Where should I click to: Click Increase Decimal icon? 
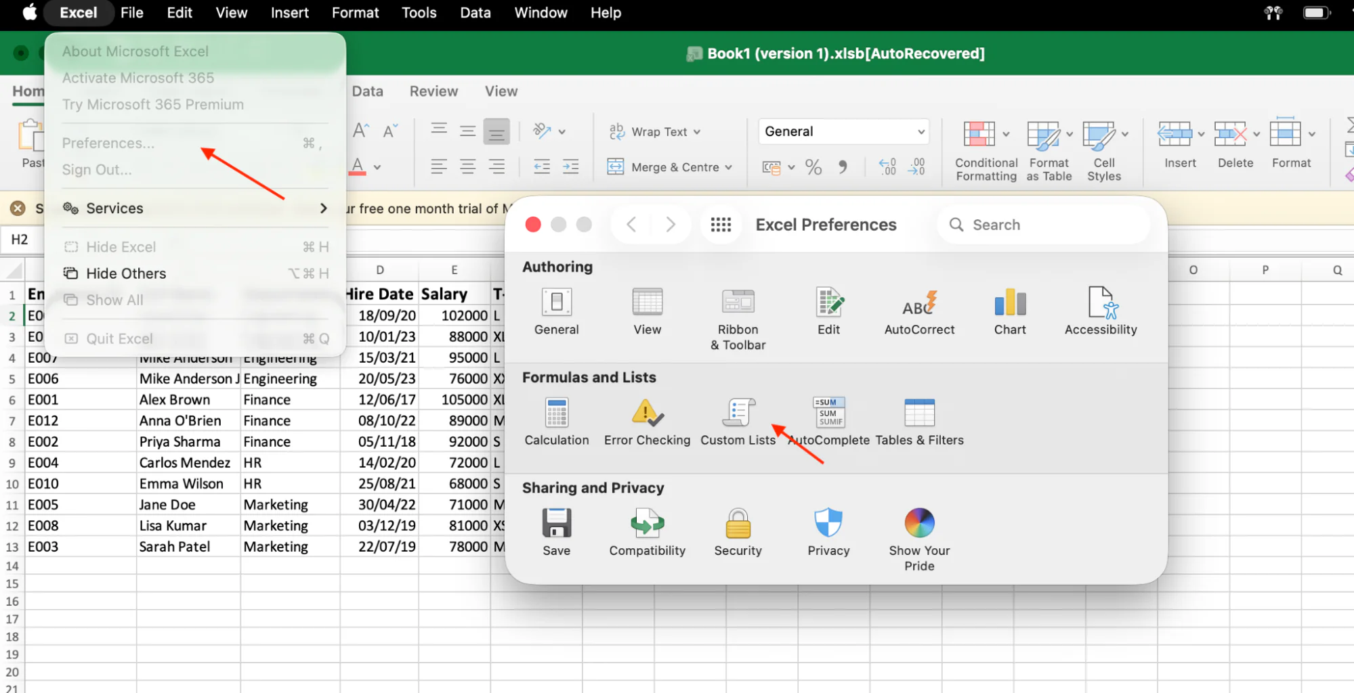click(887, 167)
